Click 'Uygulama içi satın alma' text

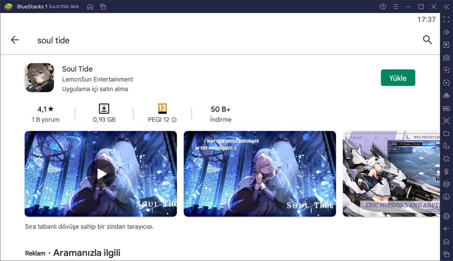95,89
